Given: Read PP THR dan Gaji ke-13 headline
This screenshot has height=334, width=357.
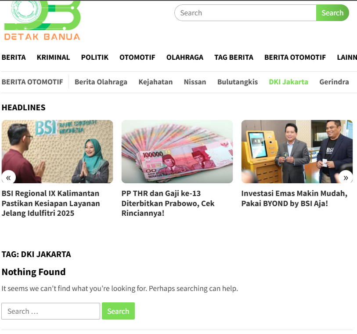Looking at the screenshot, I should (x=168, y=203).
